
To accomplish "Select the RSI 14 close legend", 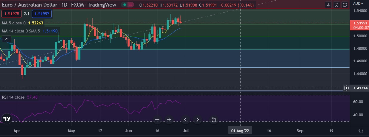I will [13, 97].
